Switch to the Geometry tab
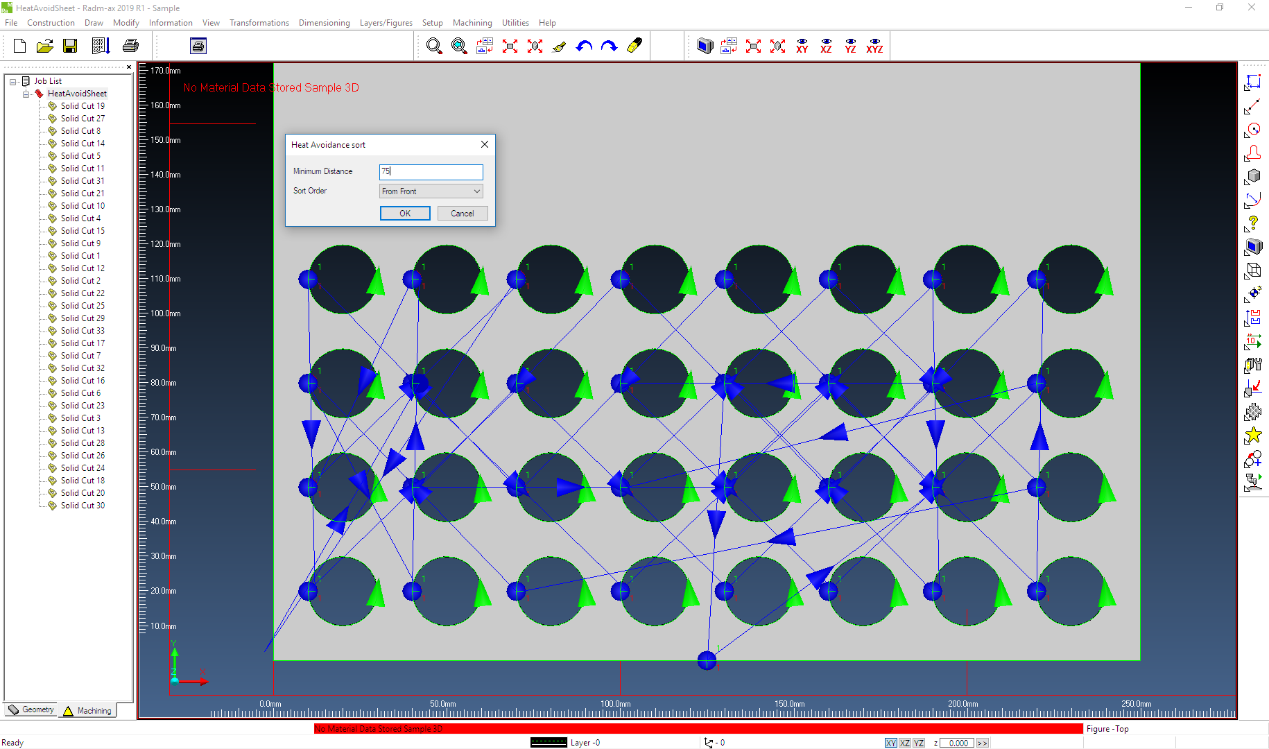Screen dimensions: 1269x749 tap(31, 709)
